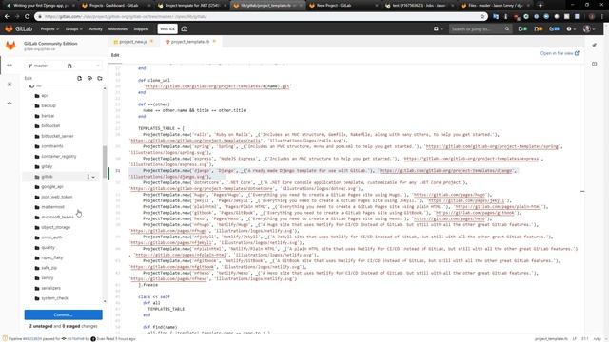
Task: Select the Review activity icon in left bar
Action: (10, 85)
